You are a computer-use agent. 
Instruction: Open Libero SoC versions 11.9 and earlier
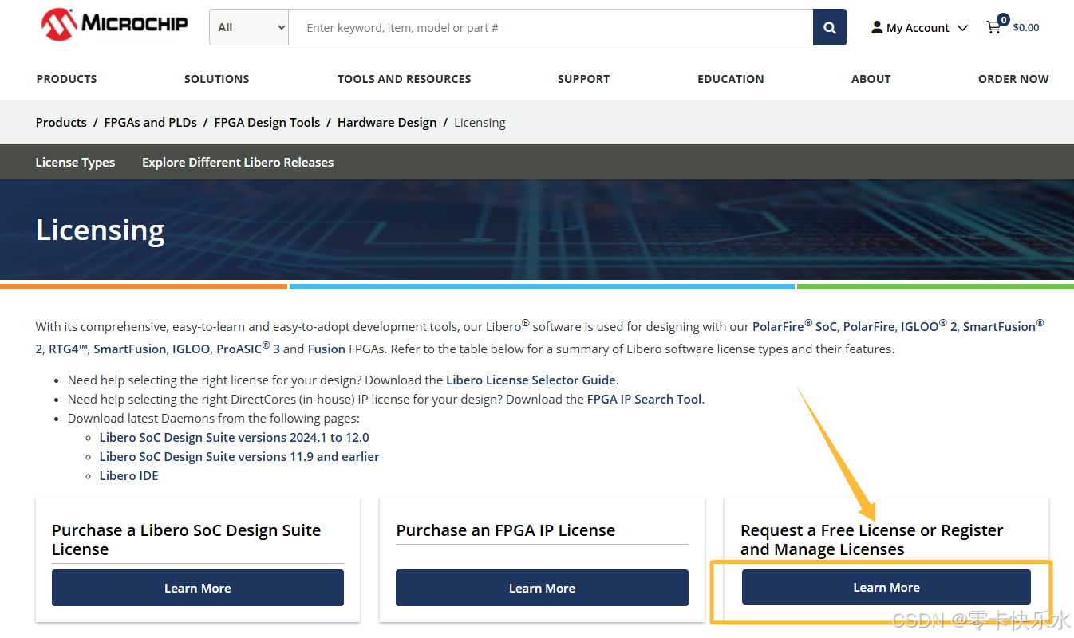(239, 457)
